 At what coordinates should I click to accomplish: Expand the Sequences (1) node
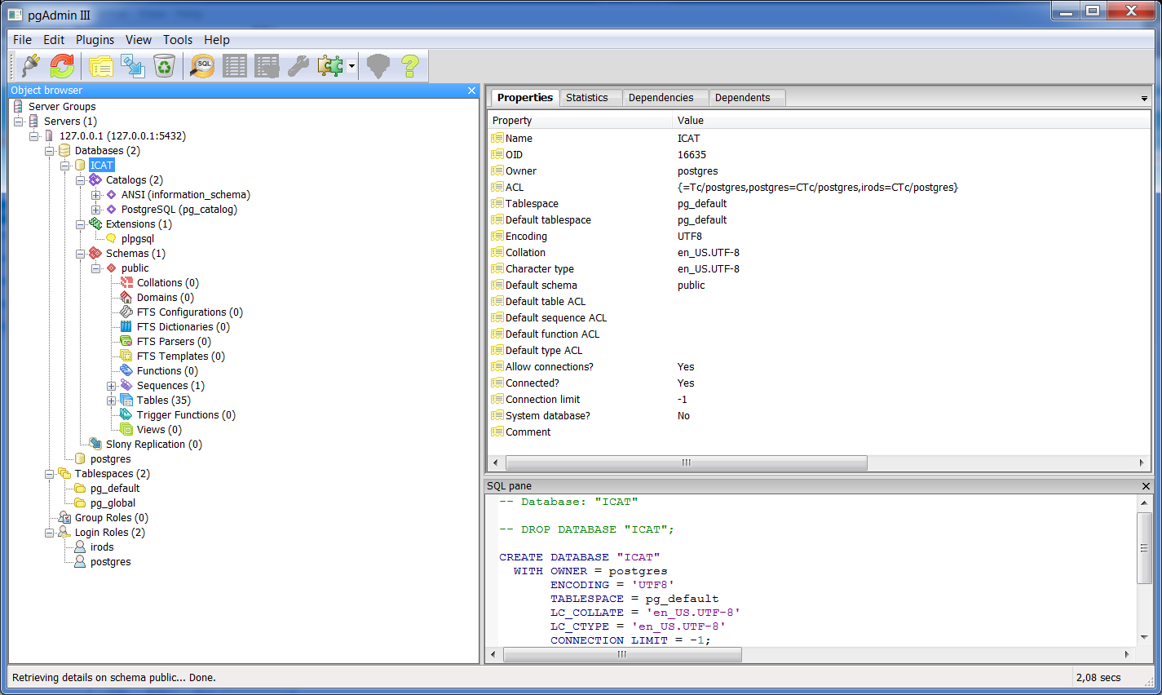(112, 385)
